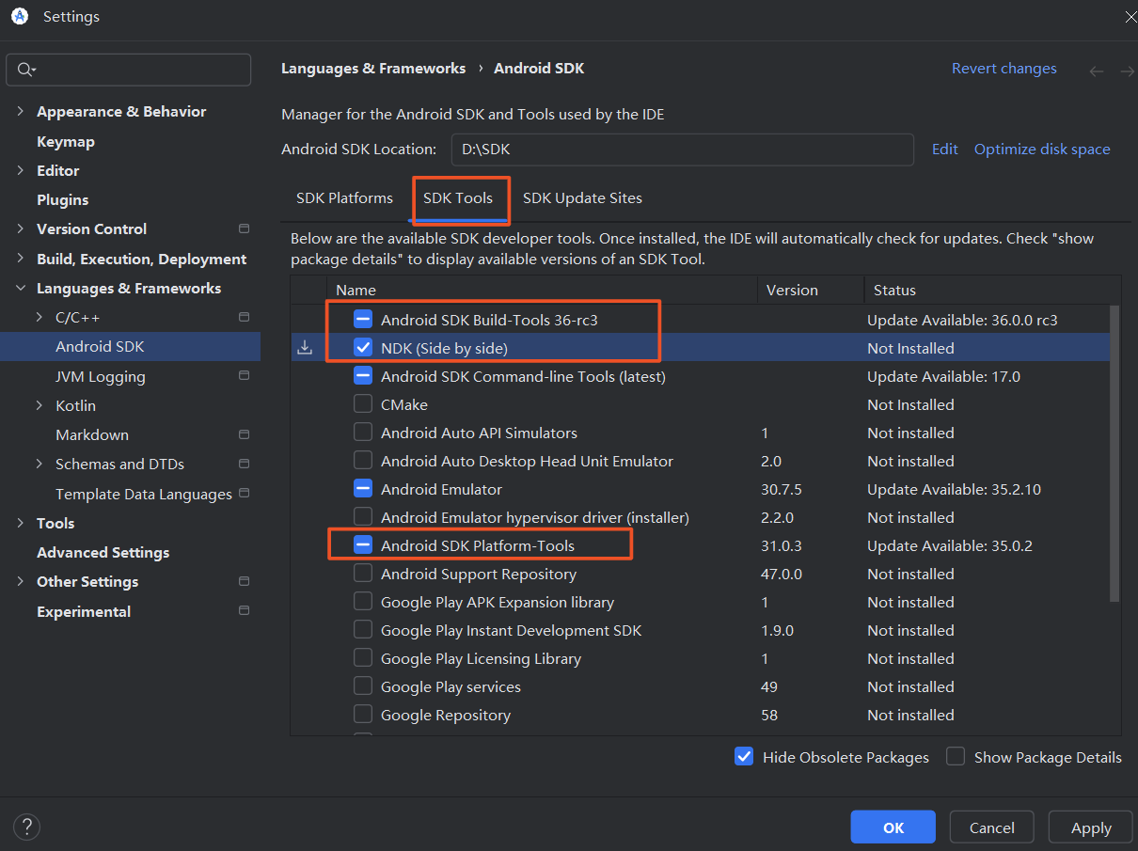Expand the C/C++ subsection
The image size is (1138, 851).
pos(40,317)
